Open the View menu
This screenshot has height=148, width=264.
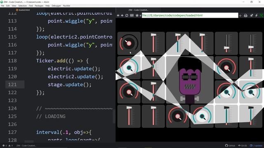click(14, 6)
